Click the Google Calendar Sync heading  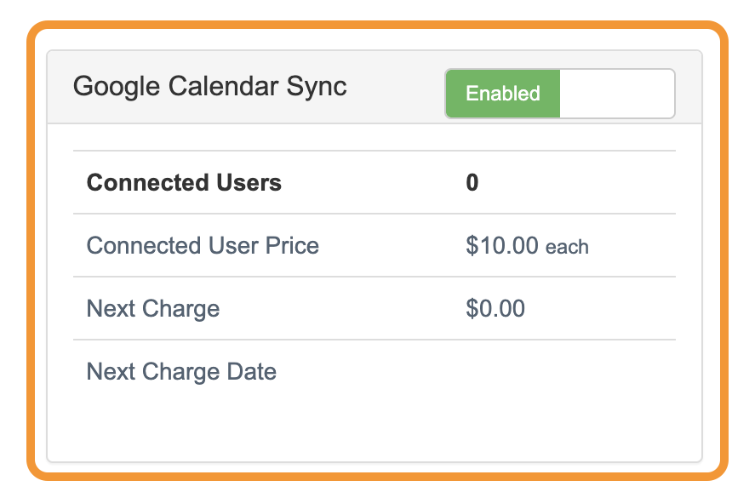[210, 86]
